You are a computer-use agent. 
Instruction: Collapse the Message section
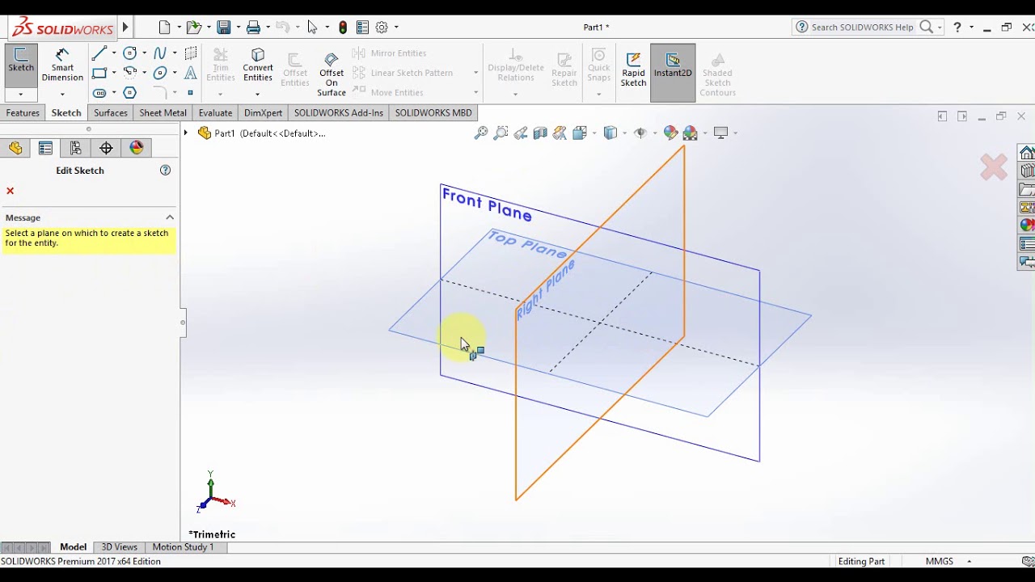tap(170, 217)
